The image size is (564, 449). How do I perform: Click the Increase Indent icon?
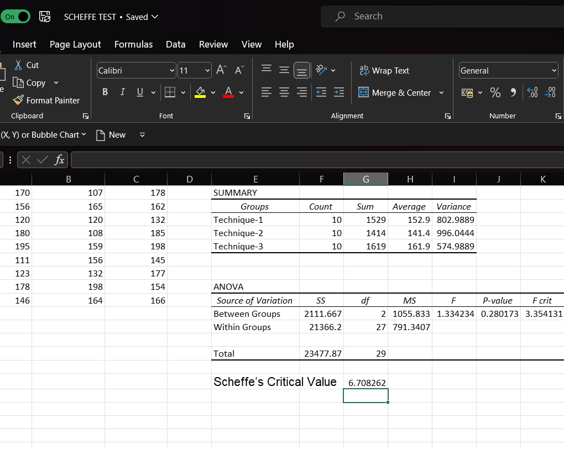pyautogui.click(x=339, y=92)
